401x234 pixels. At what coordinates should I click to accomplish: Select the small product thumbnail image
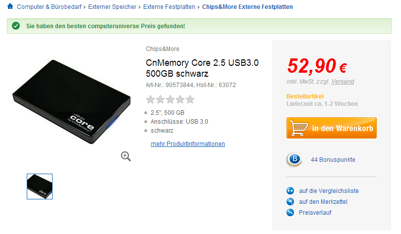point(40,187)
